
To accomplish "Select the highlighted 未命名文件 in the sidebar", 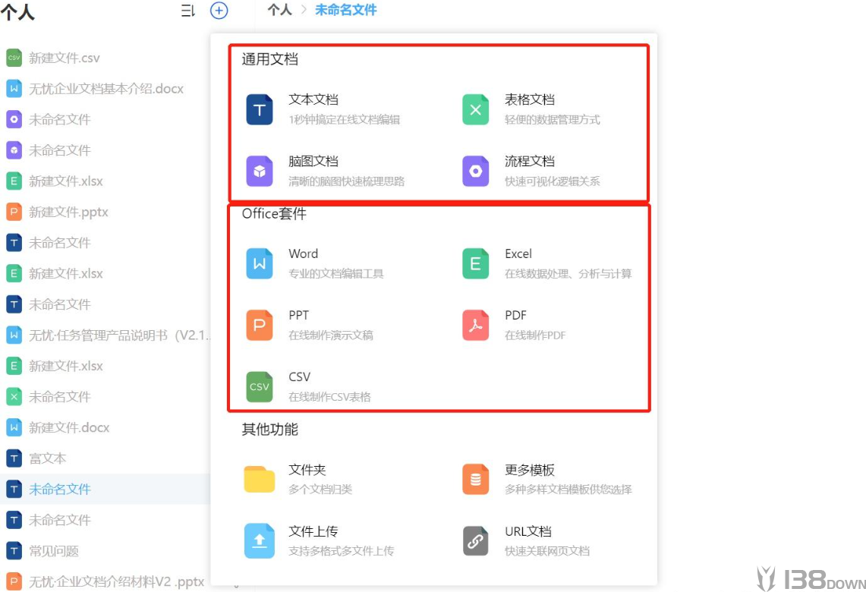I will coord(60,490).
